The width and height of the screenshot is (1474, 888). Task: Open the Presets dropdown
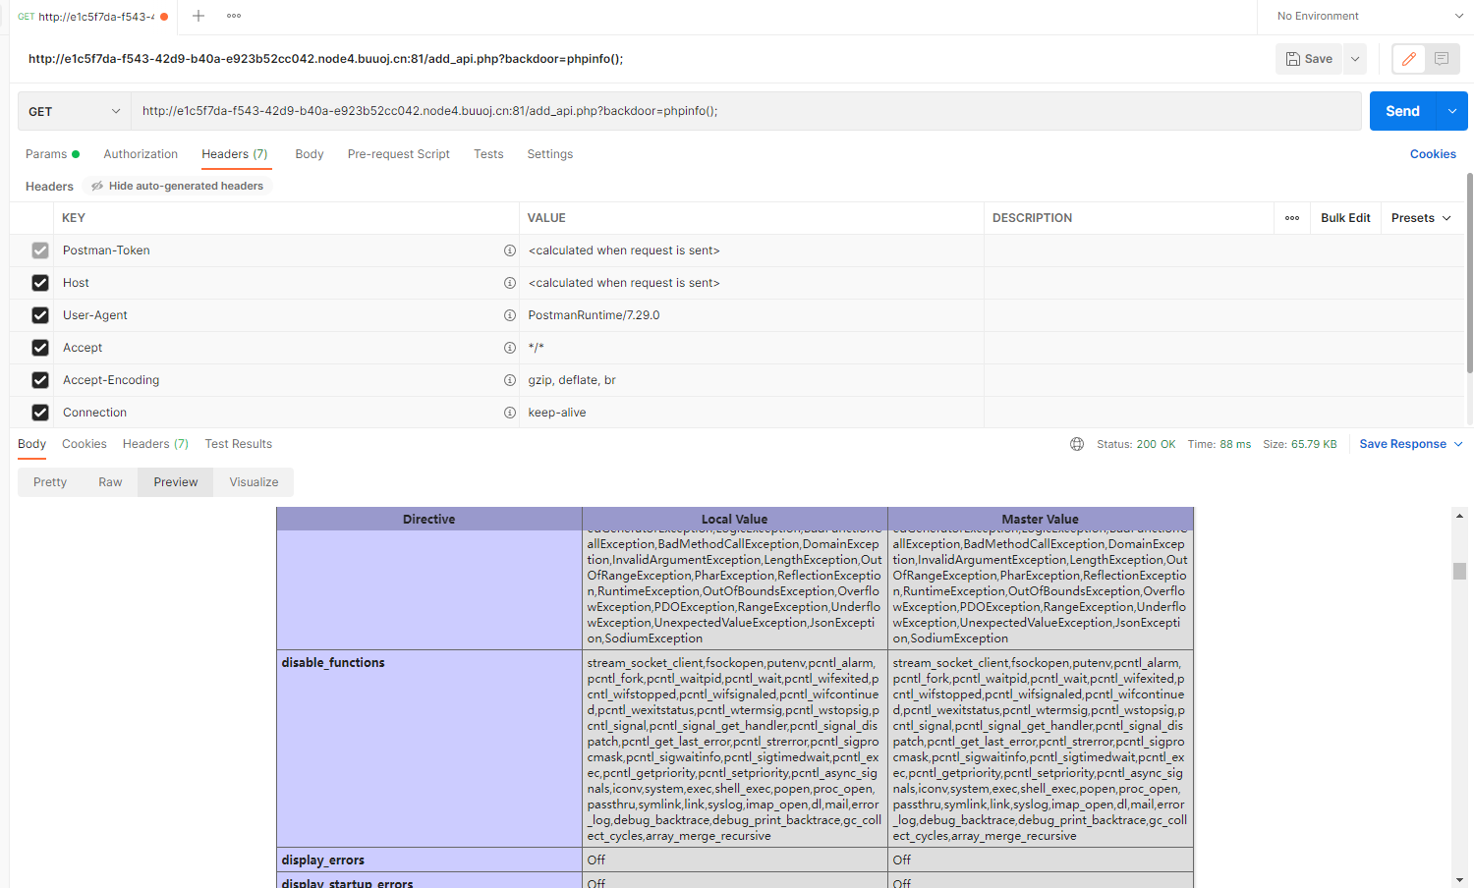1421,218
